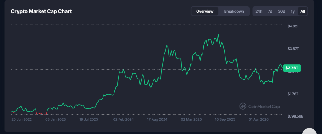Click the $3.67T axis label
322x134 pixels.
(x=293, y=49)
